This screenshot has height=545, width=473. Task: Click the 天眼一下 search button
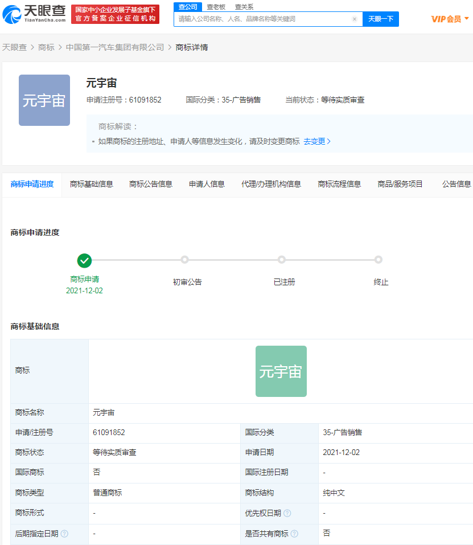click(x=380, y=19)
